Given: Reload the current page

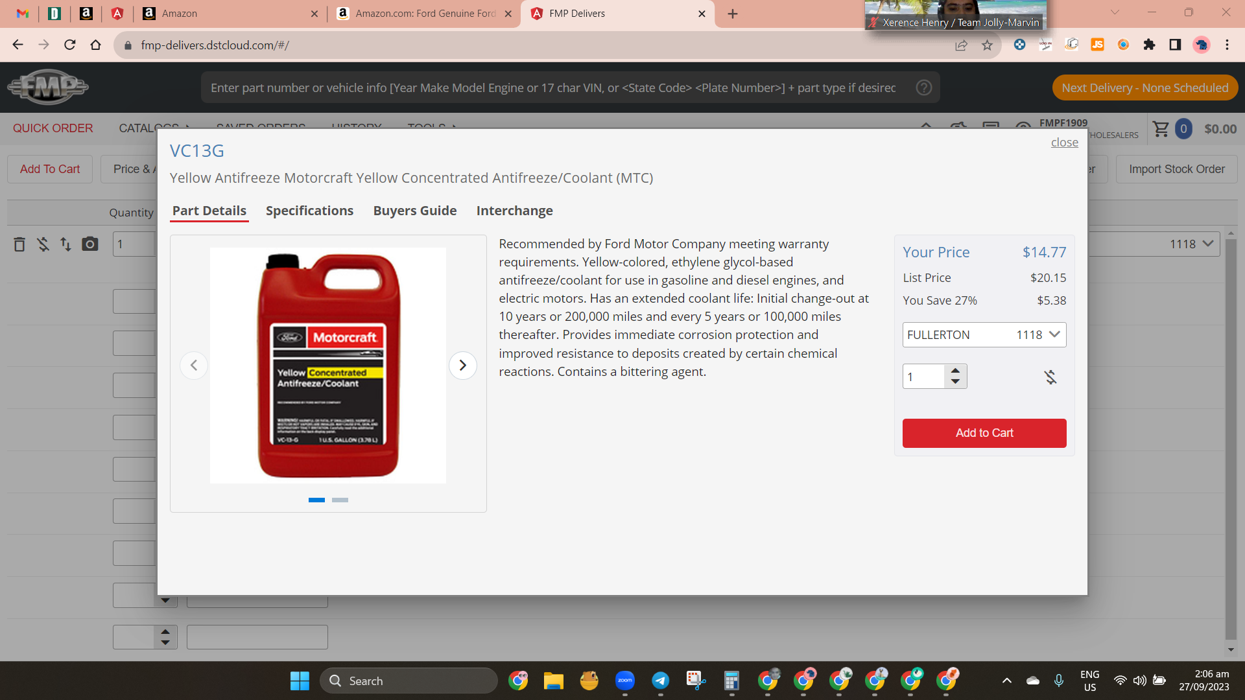Looking at the screenshot, I should pyautogui.click(x=69, y=45).
